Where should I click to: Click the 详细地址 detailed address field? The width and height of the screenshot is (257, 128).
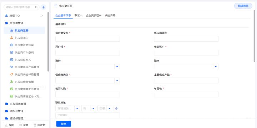coord(87,115)
